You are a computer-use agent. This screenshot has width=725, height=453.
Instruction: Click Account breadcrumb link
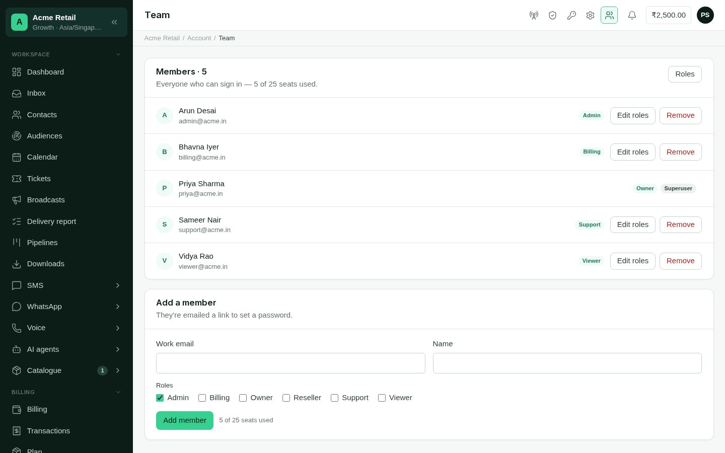pos(199,38)
